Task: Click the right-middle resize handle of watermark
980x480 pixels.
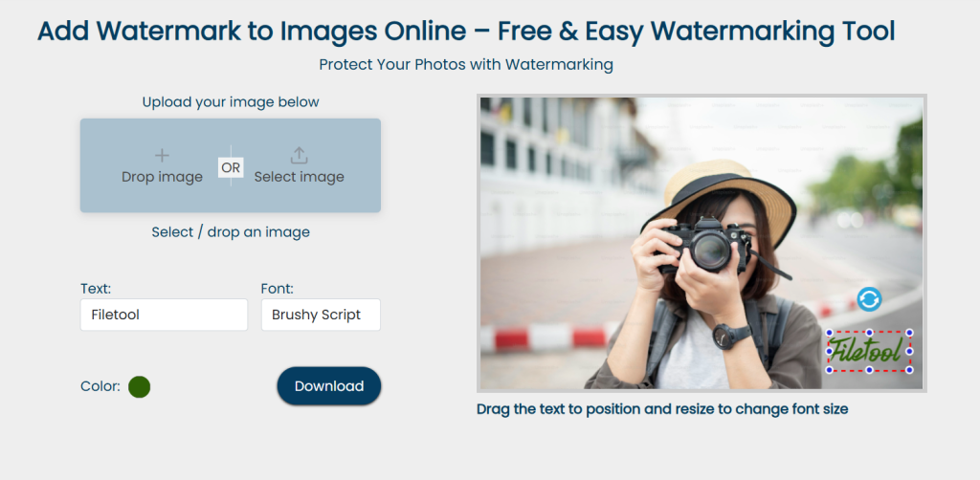Action: point(909,352)
